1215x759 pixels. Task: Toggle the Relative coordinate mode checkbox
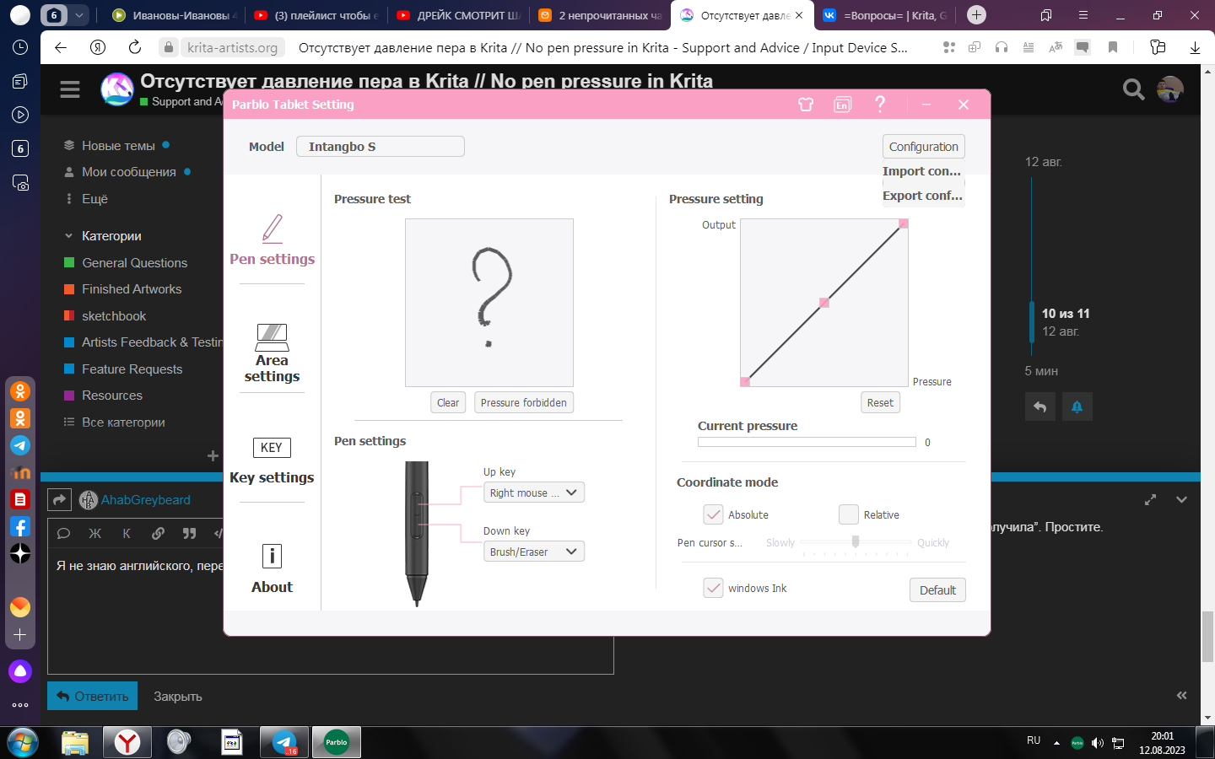pos(848,514)
